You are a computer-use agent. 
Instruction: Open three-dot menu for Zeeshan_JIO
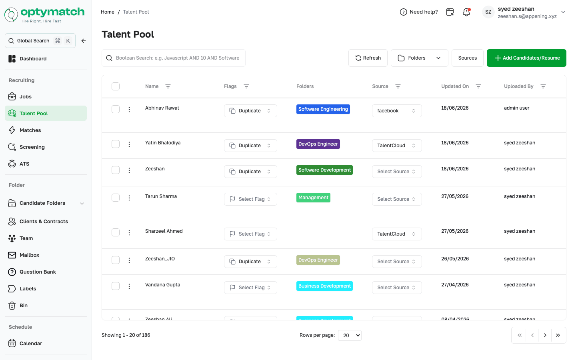(129, 260)
